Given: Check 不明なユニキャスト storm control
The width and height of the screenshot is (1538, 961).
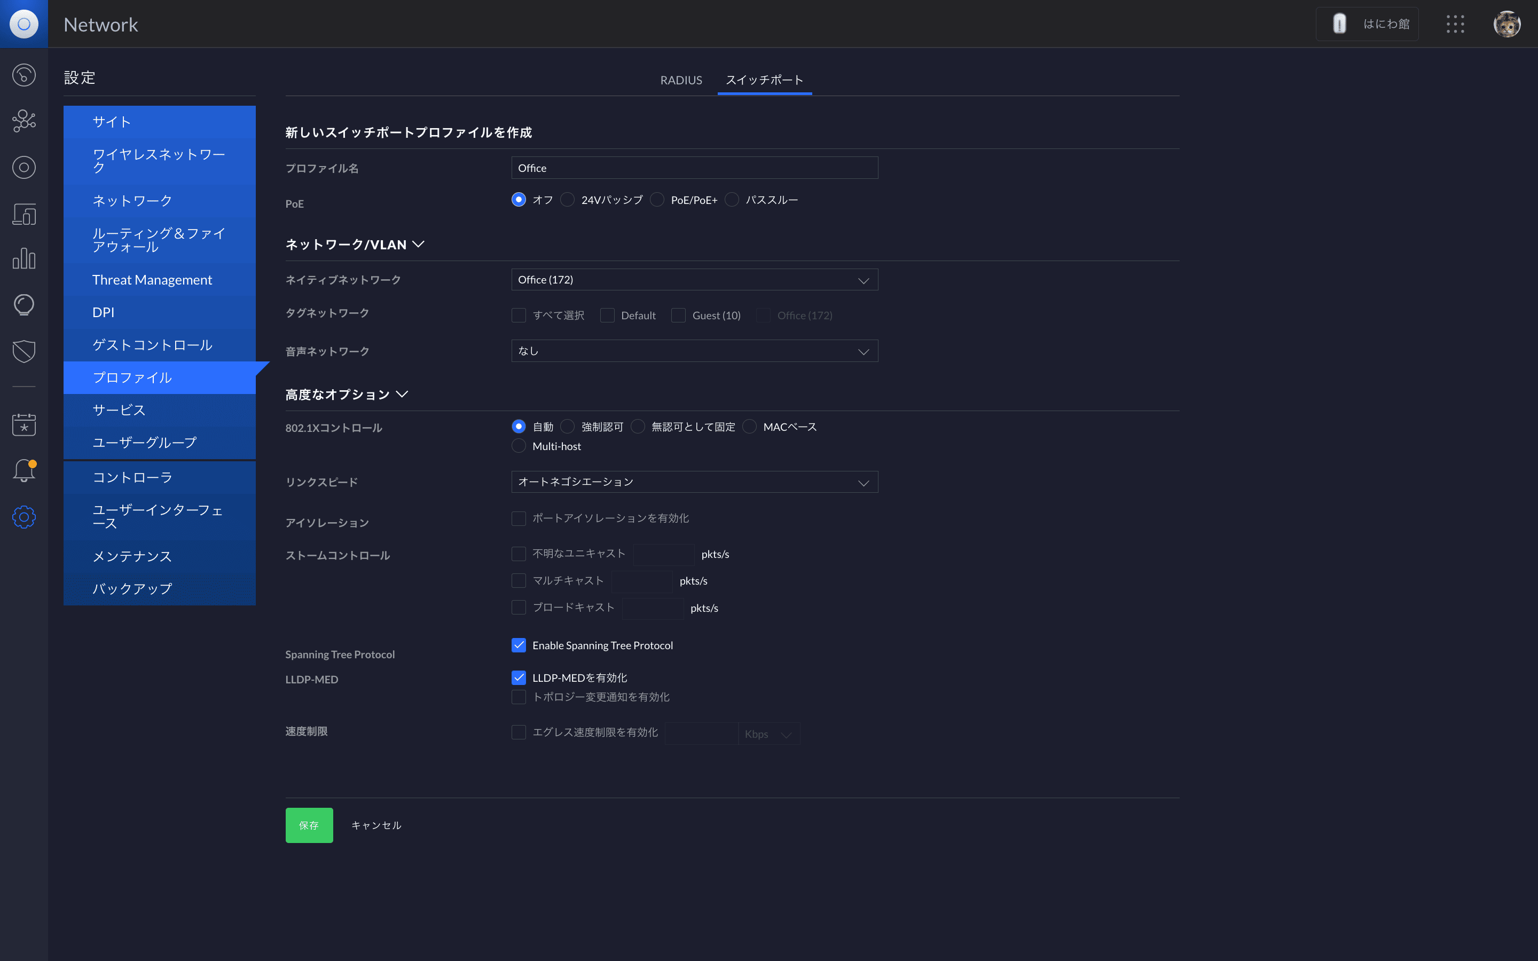Looking at the screenshot, I should tap(519, 554).
